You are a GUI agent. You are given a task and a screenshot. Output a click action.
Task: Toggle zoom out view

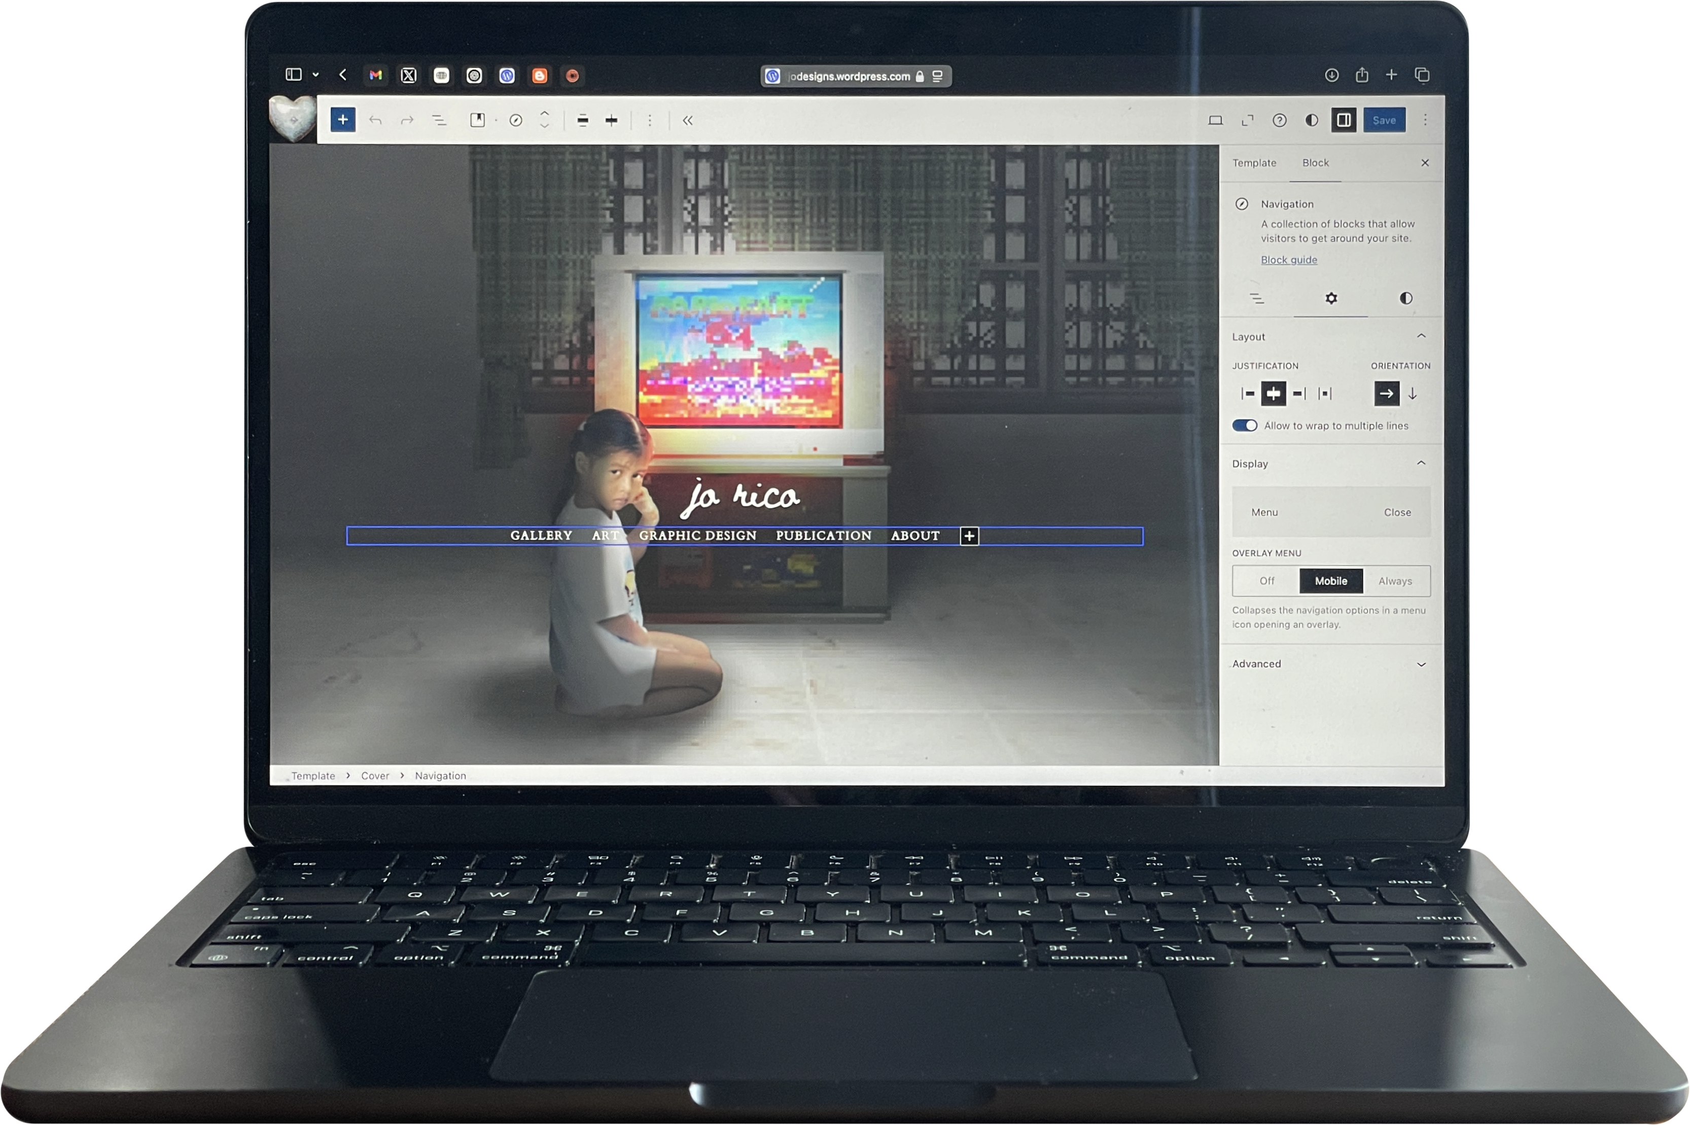(x=1247, y=121)
